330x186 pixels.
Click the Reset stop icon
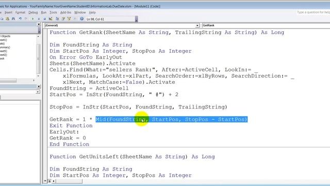[44, 19]
